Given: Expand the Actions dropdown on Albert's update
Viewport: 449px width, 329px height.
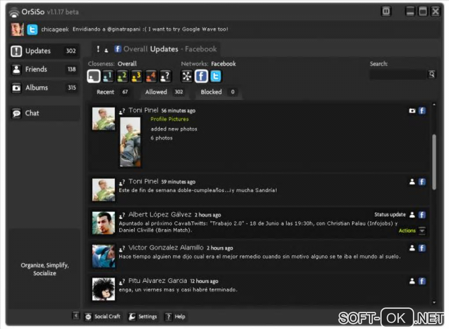Looking at the screenshot, I should (422, 231).
